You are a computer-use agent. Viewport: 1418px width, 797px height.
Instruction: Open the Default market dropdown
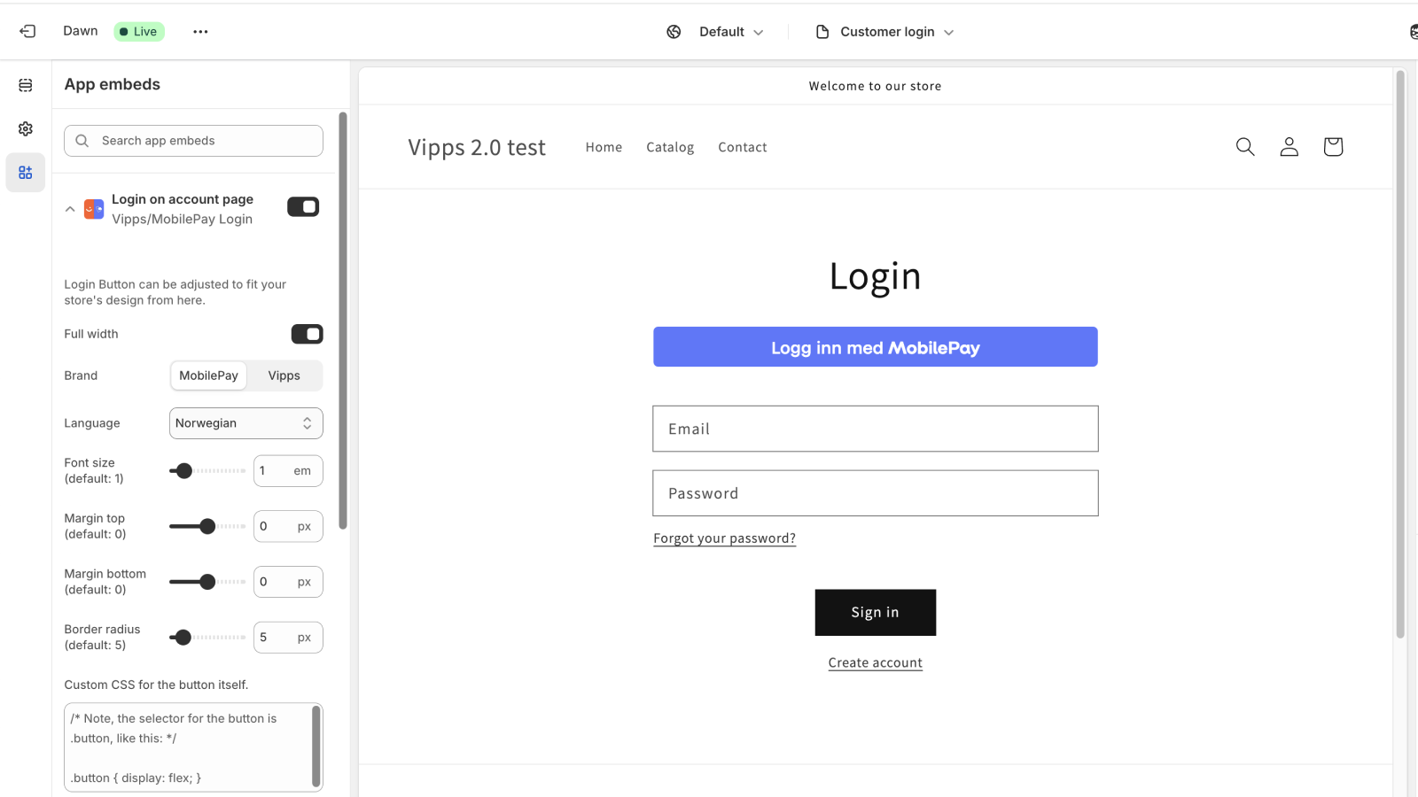point(731,32)
